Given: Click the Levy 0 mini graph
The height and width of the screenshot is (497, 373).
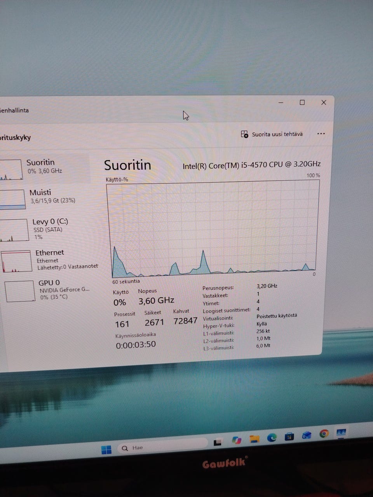Looking at the screenshot, I should [x=14, y=230].
